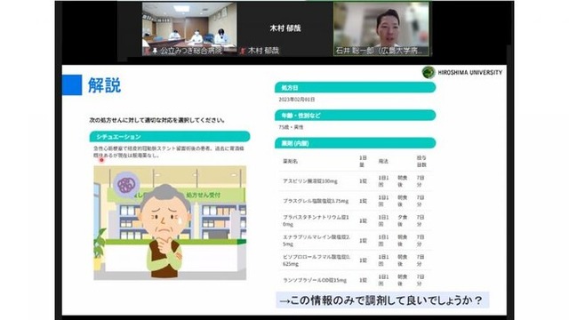Click the purple thought bubble above patient
This screenshot has width=569, height=320.
pos(126,184)
